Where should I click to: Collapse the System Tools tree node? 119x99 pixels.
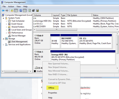[x=3, y=18]
